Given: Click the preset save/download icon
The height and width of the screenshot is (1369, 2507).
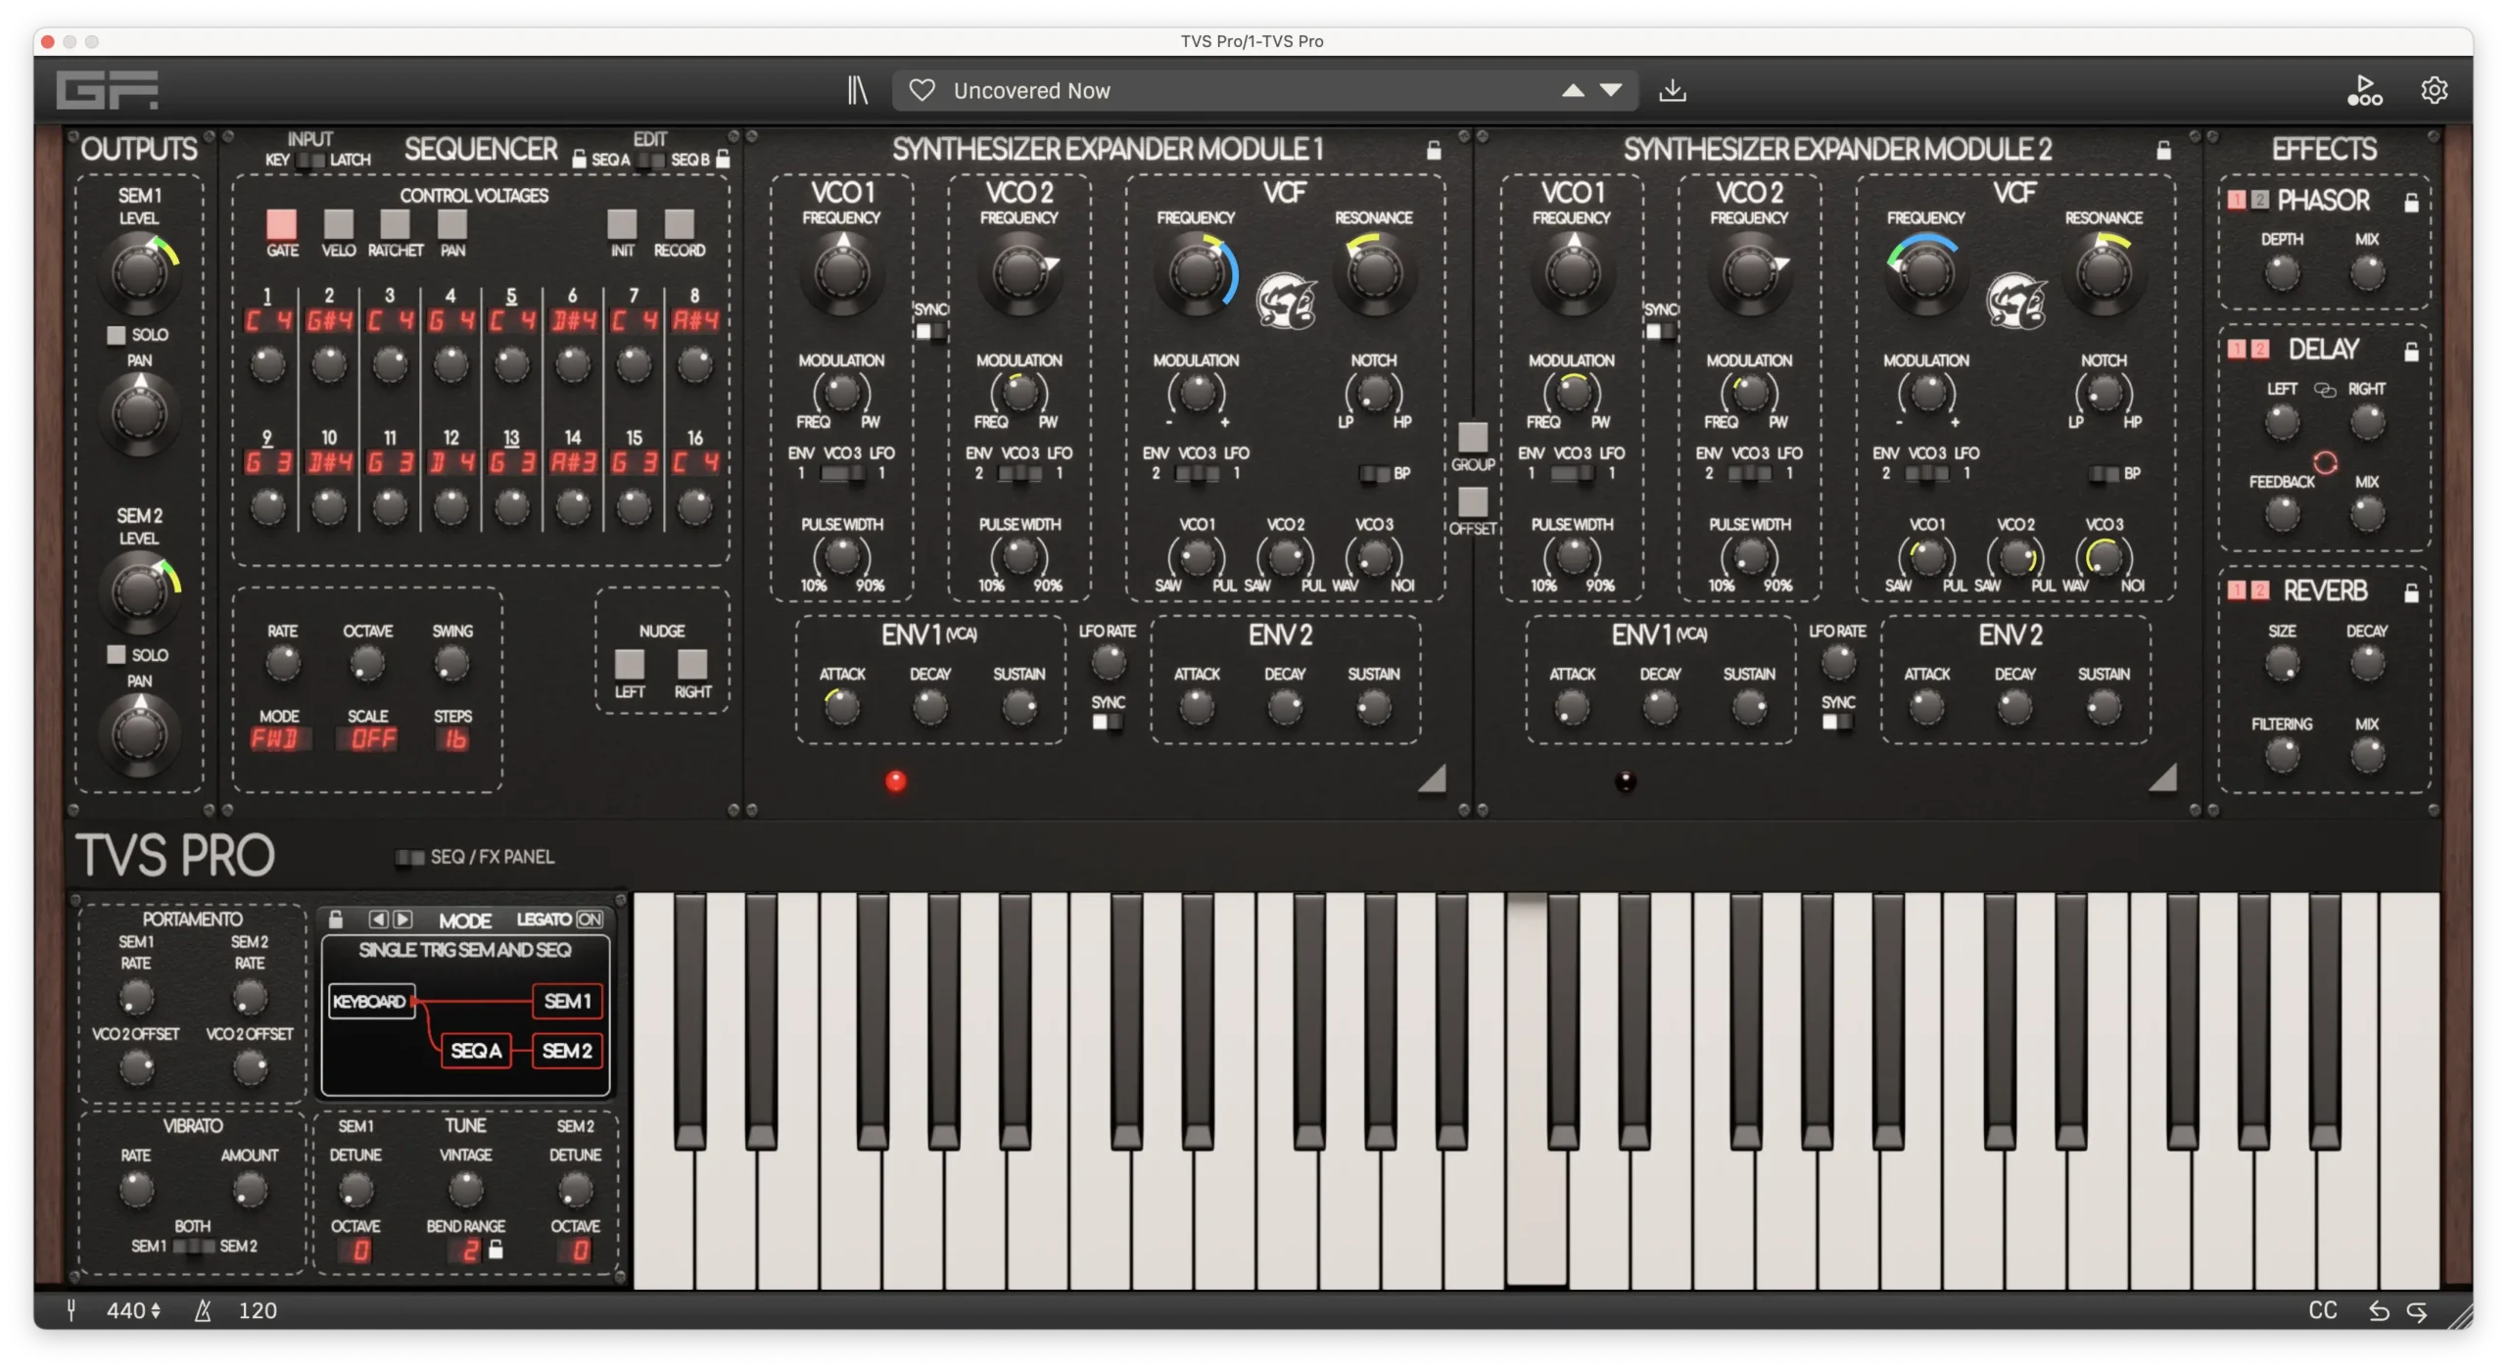Looking at the screenshot, I should point(1673,89).
